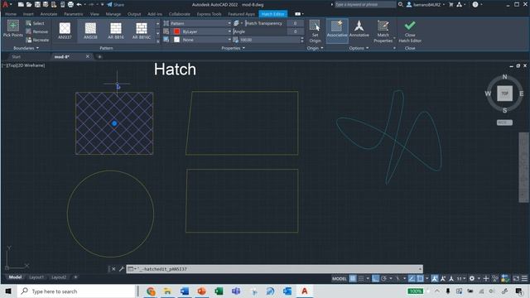Expand the Options panel
530x298 pixels.
(359, 48)
